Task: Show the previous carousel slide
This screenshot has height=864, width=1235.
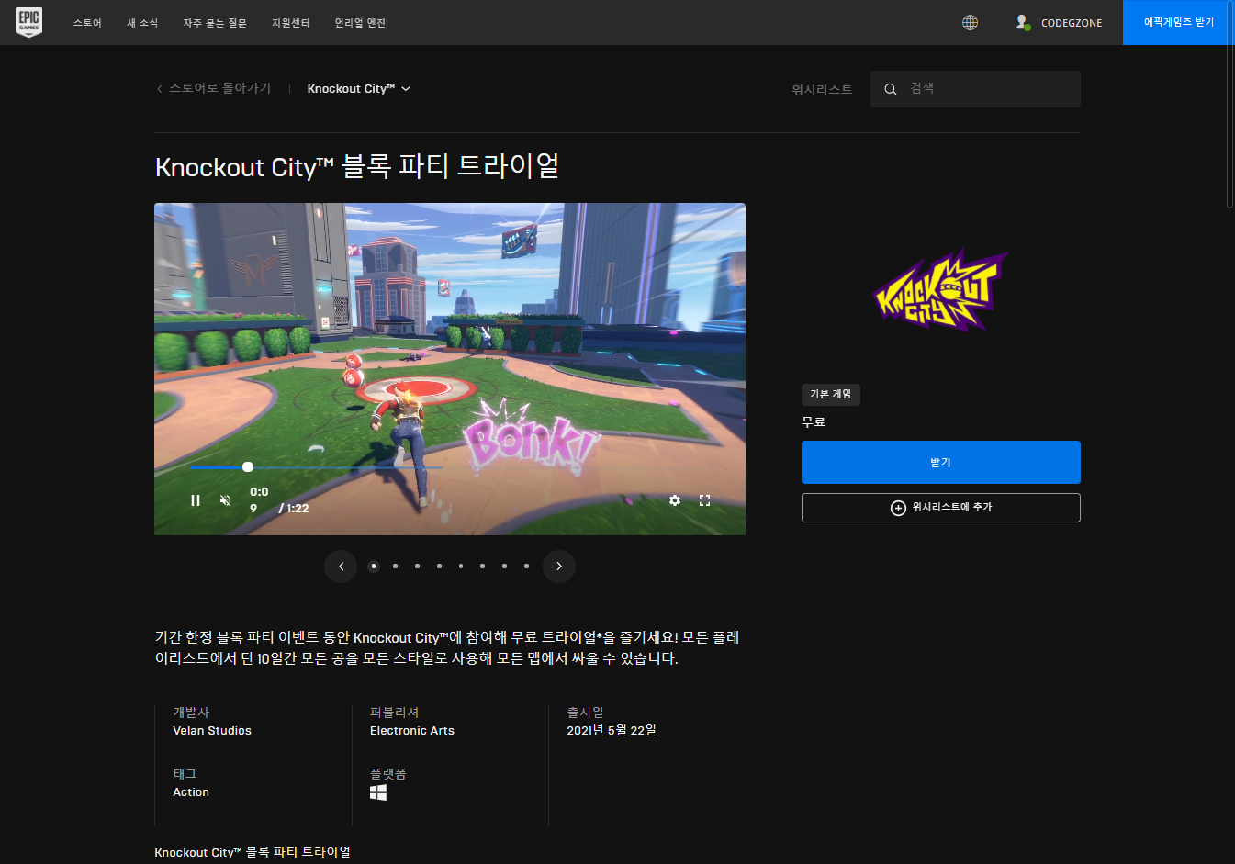Action: tap(341, 567)
